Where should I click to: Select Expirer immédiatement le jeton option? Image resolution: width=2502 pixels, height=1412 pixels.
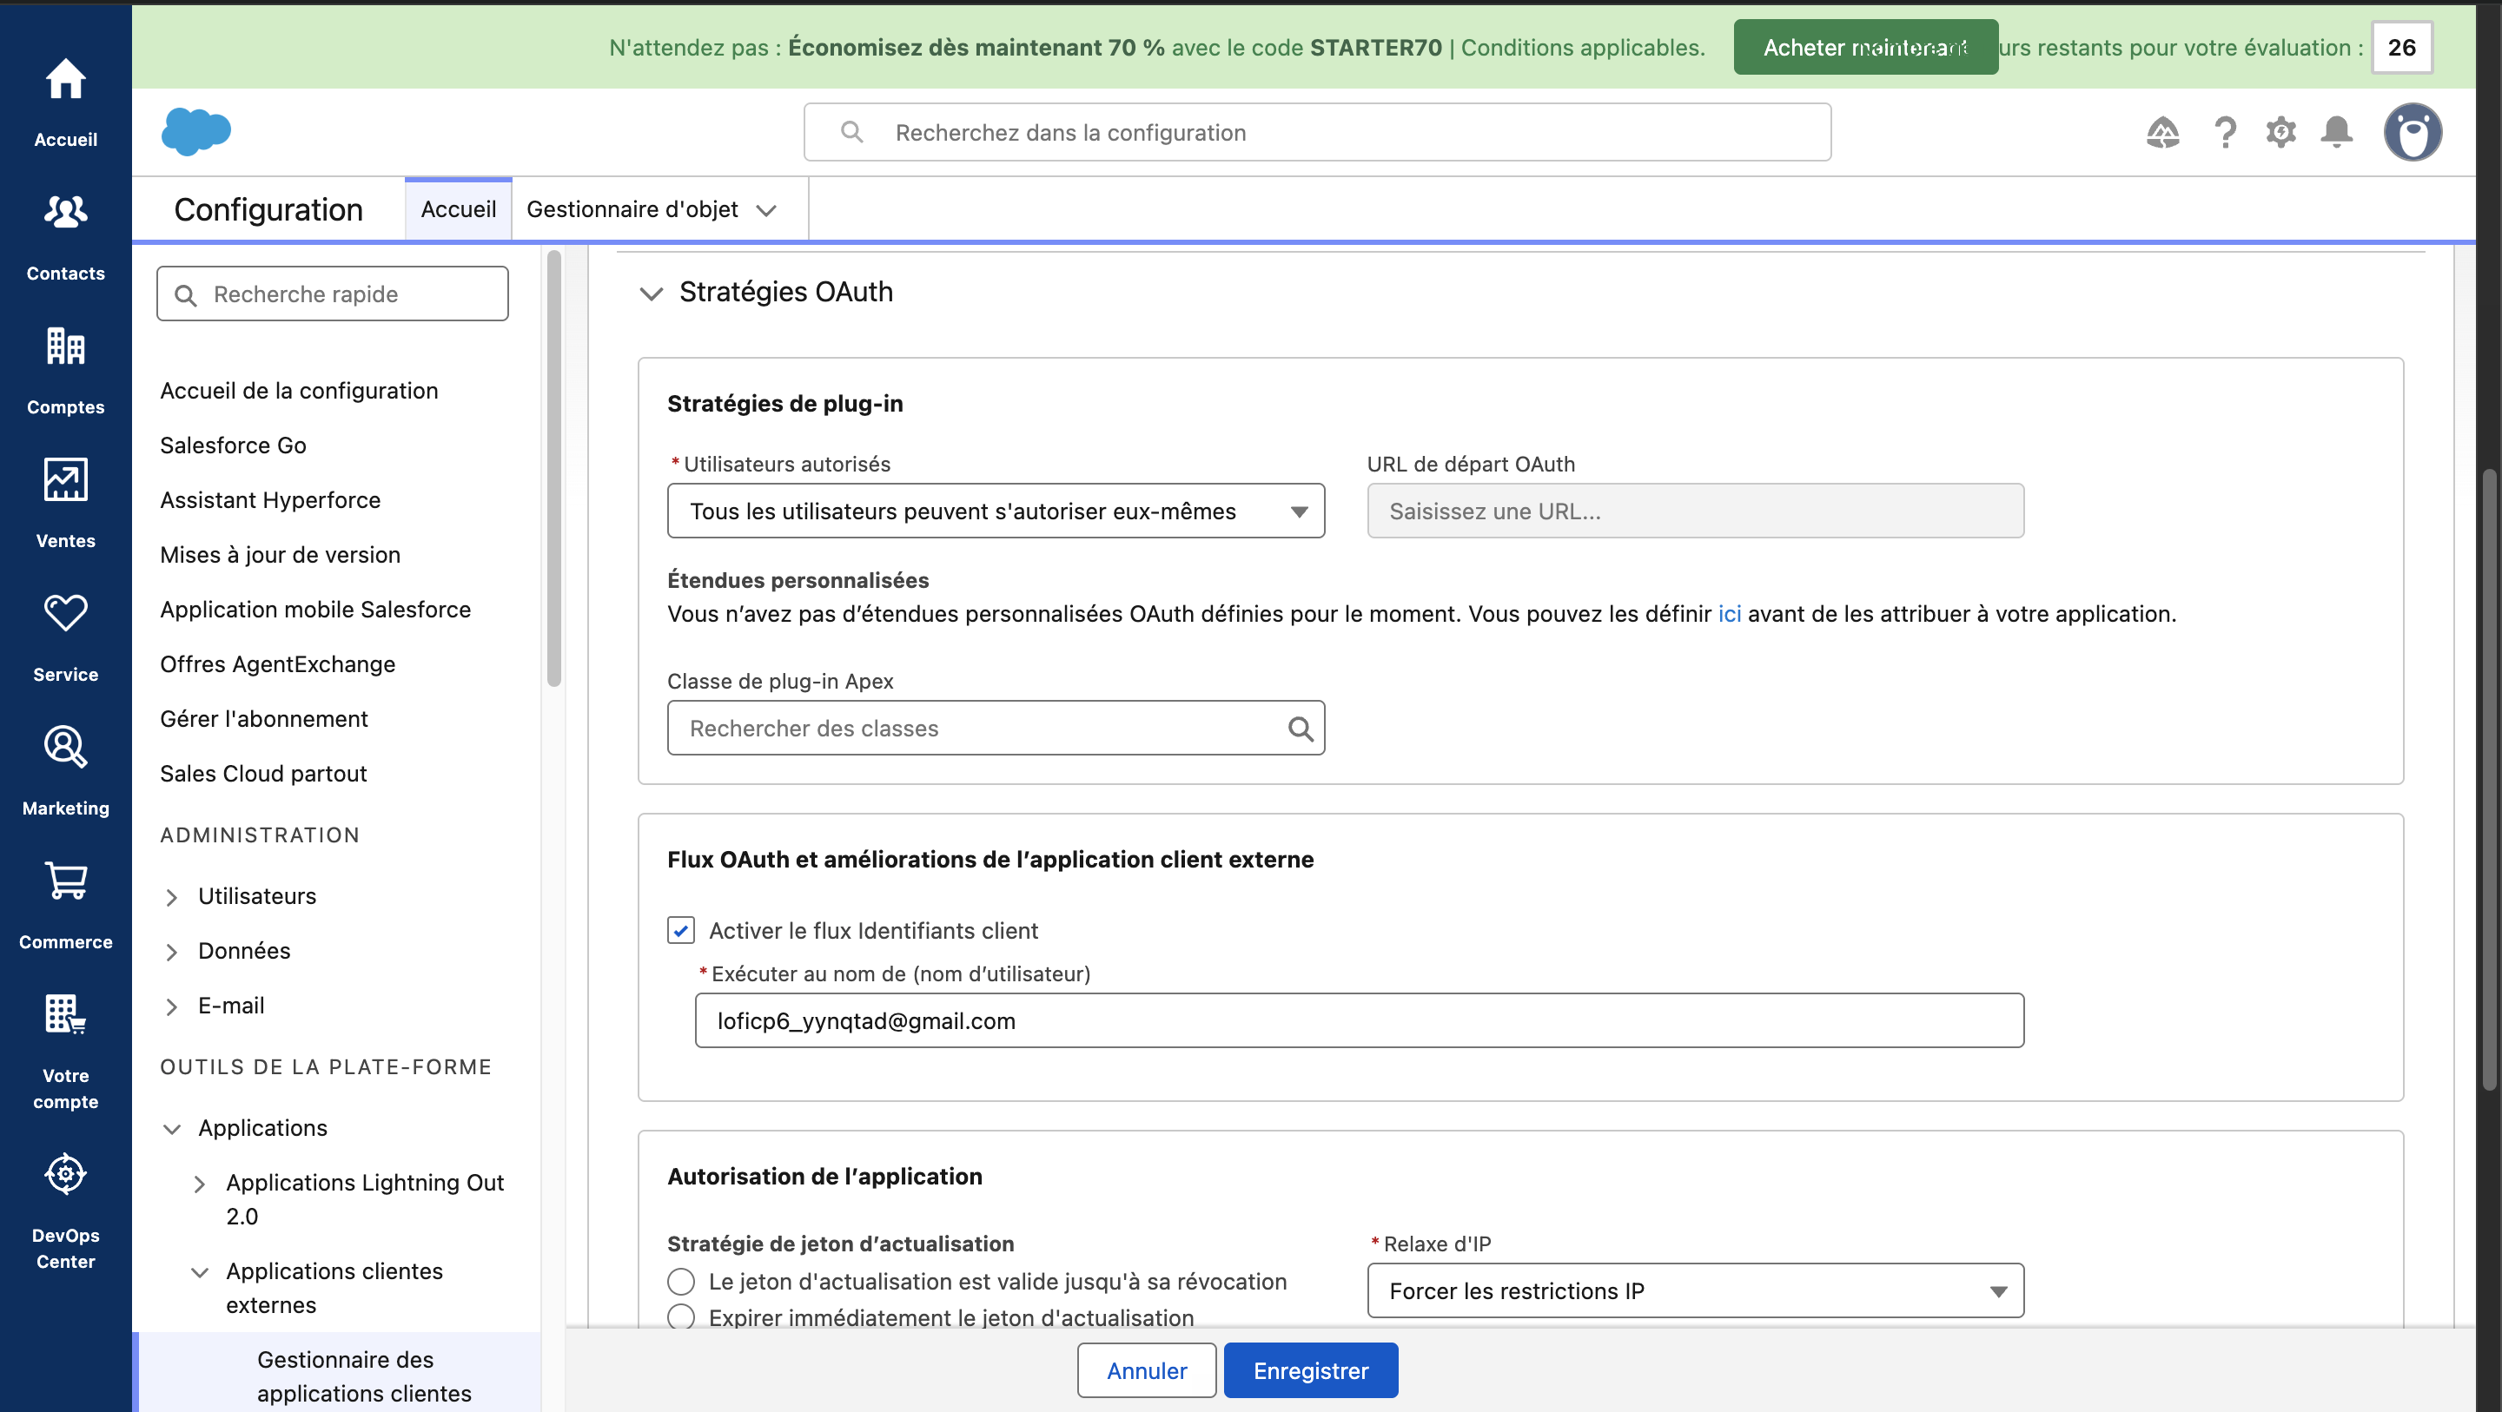(x=681, y=1316)
